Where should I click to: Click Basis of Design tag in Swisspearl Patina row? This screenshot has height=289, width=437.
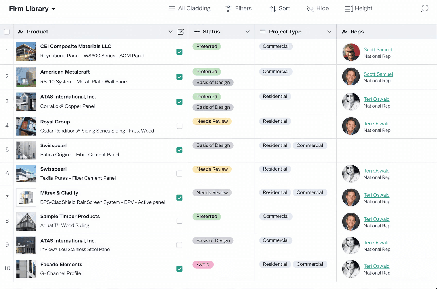213,145
